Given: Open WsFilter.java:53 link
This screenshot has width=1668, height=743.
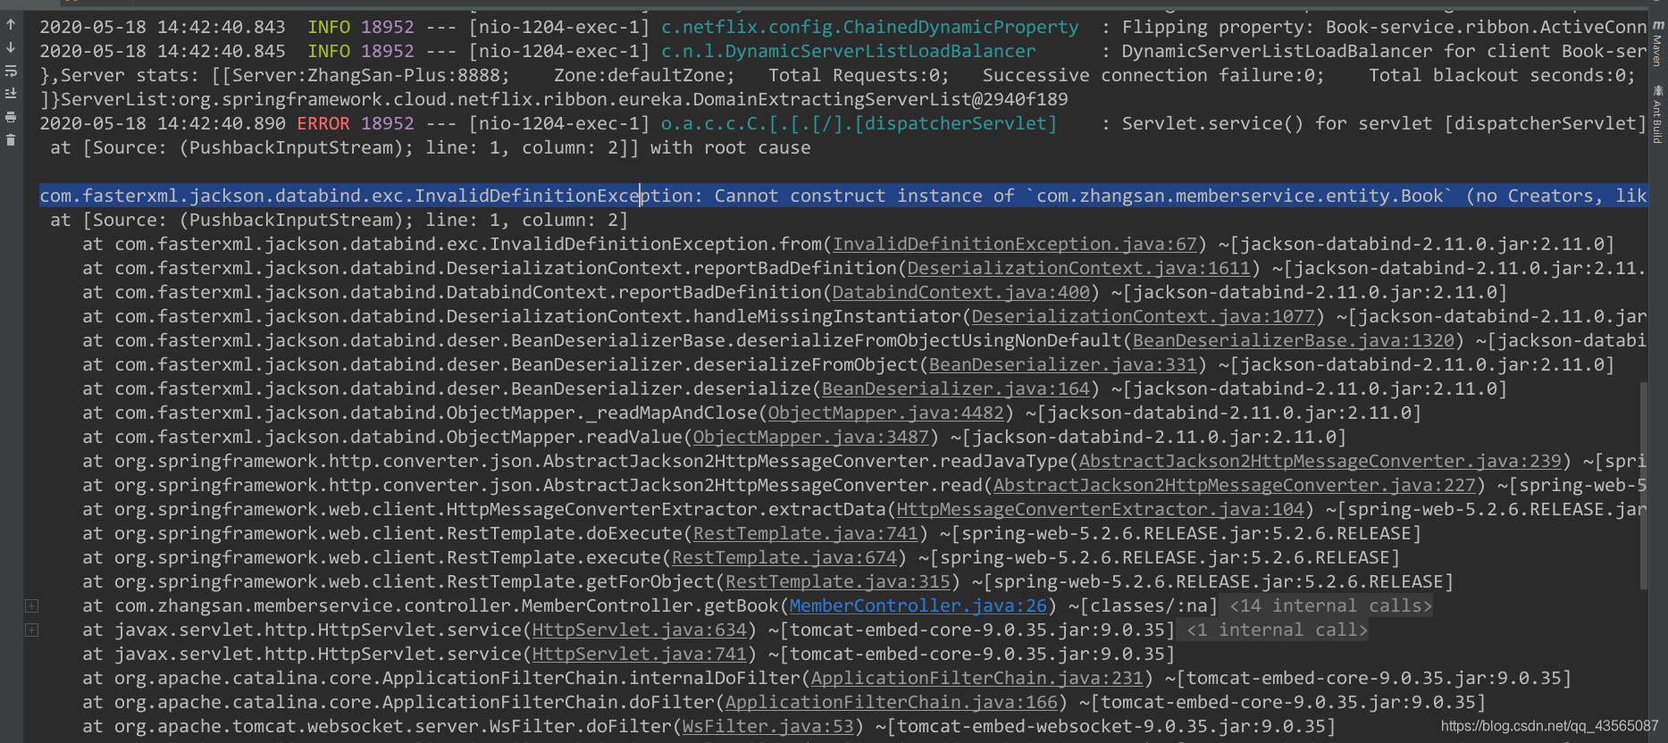Looking at the screenshot, I should point(768,726).
